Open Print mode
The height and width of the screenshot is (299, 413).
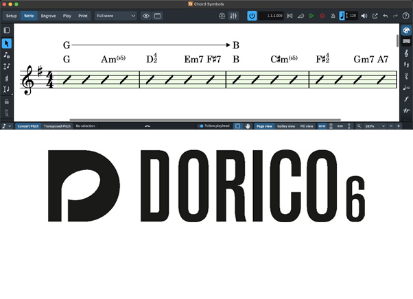(83, 16)
